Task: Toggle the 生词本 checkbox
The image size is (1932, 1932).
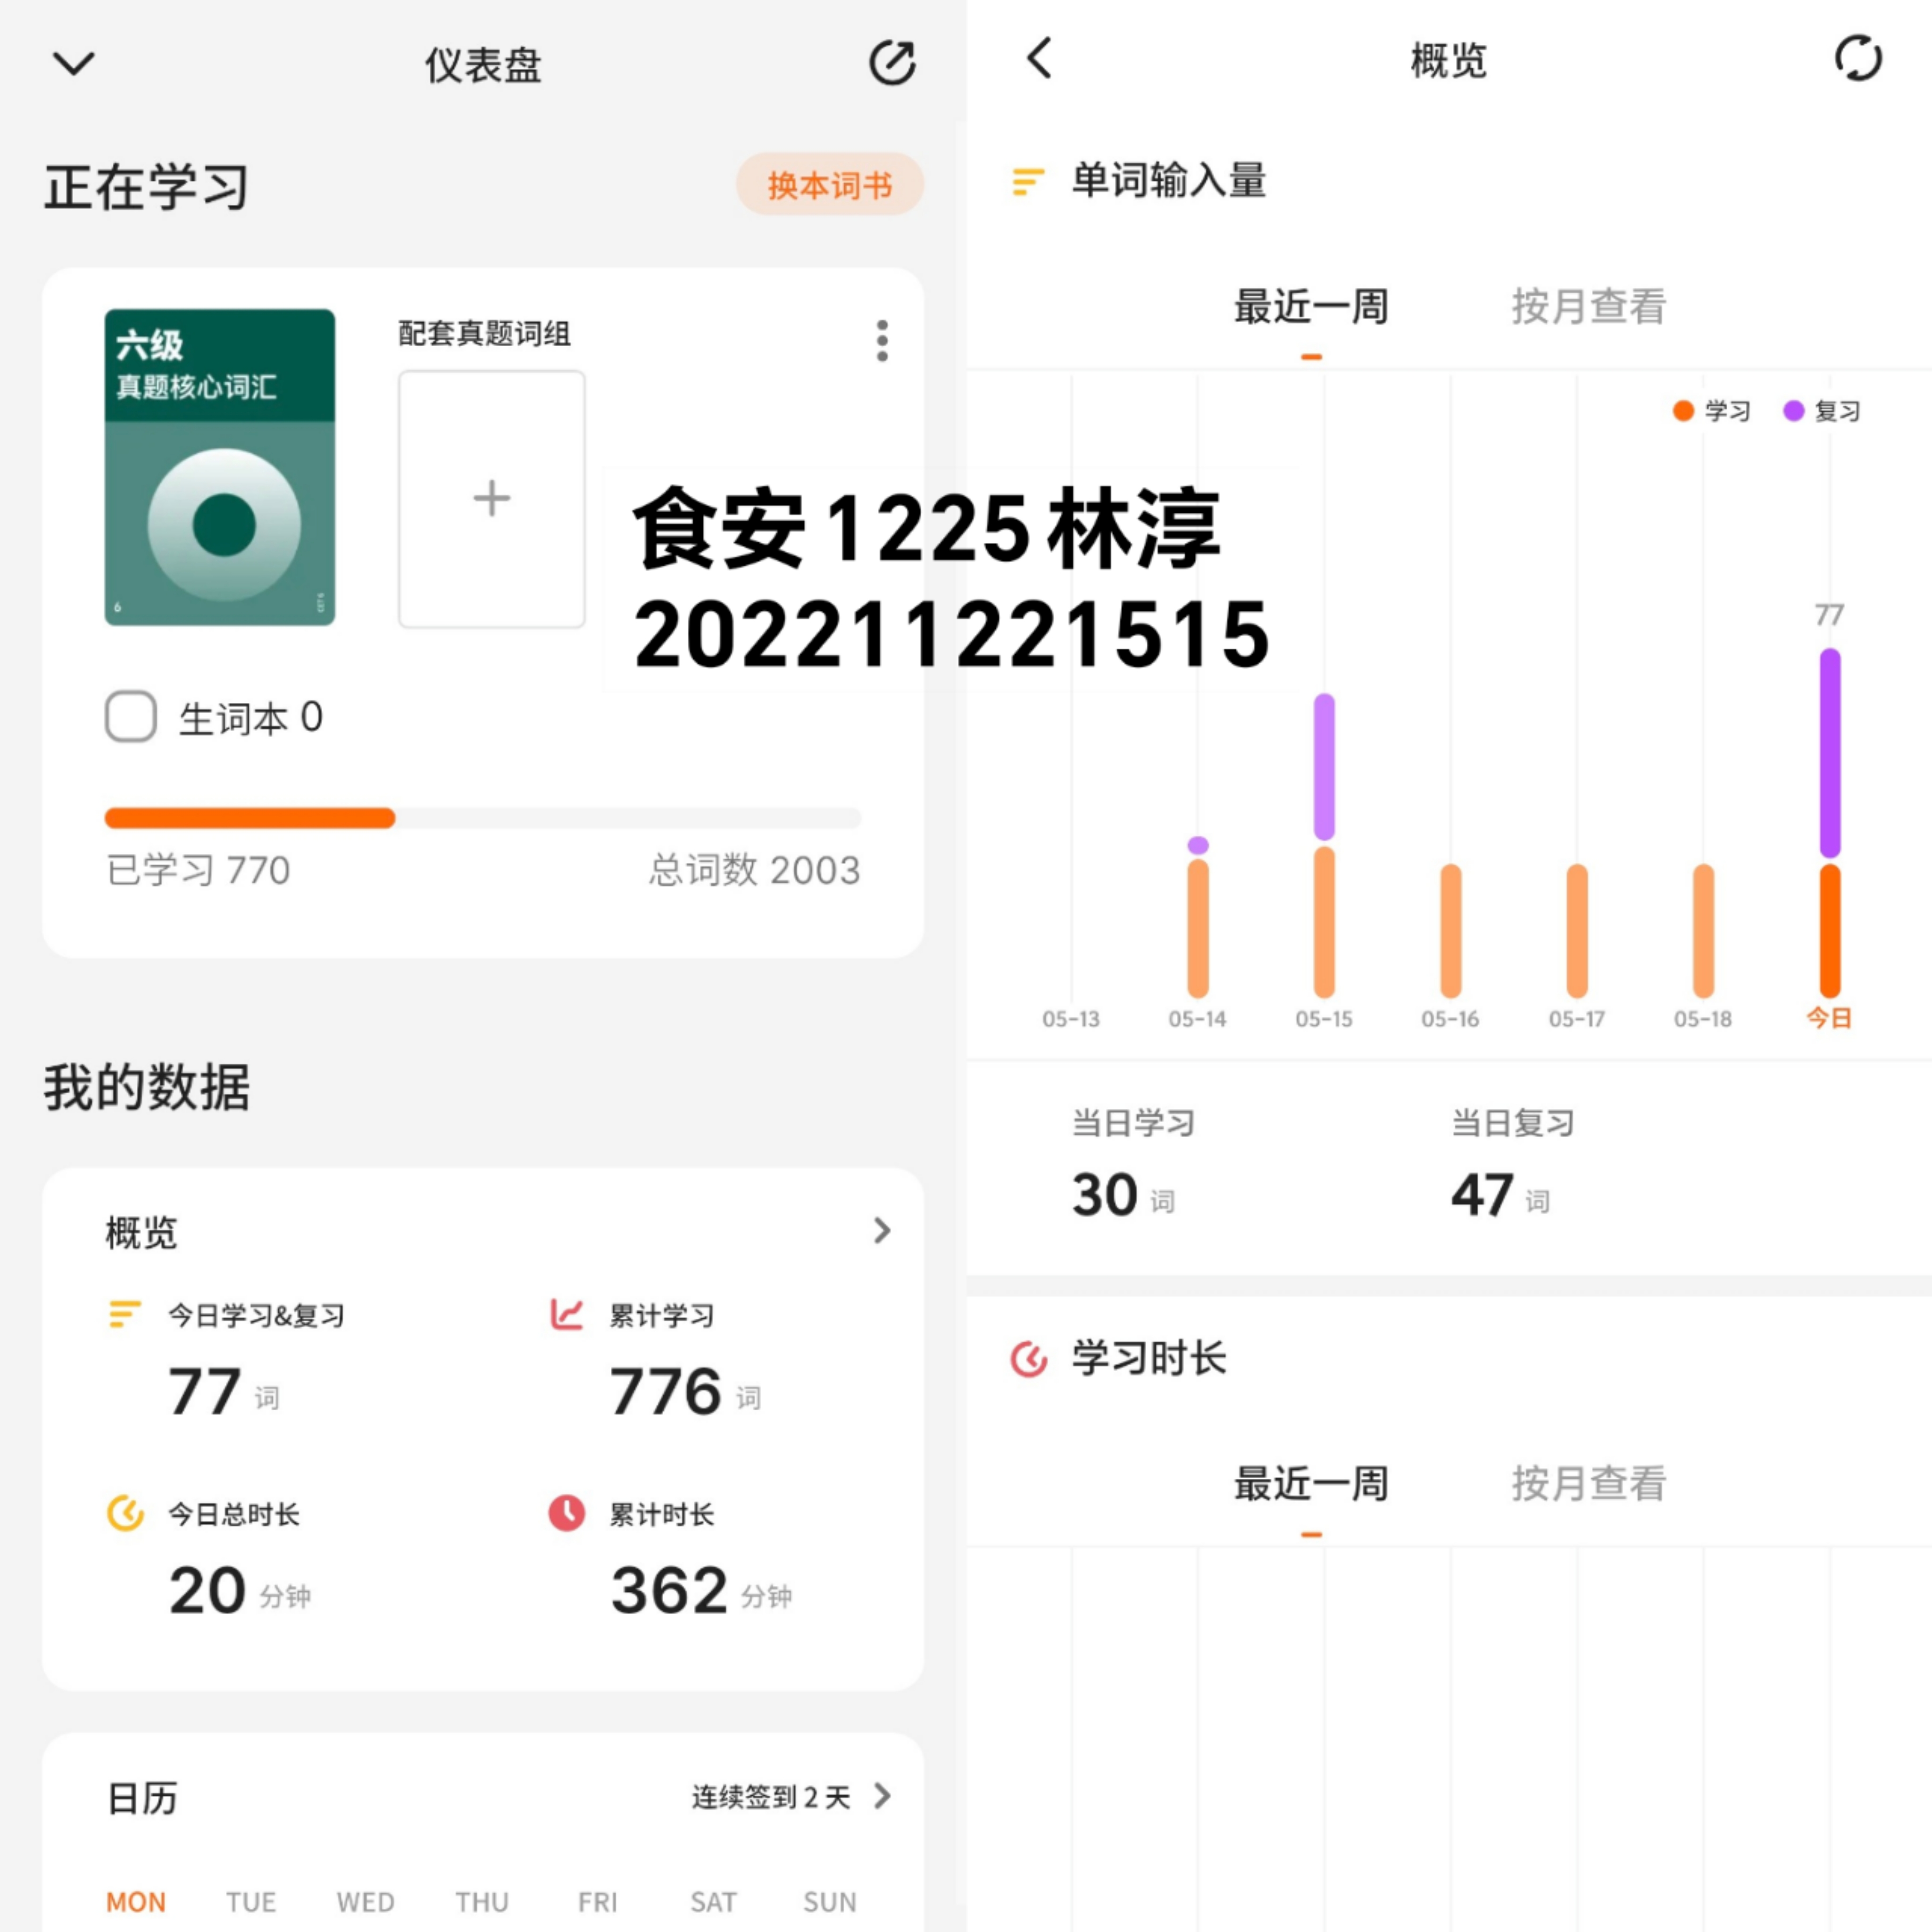Action: [130, 716]
